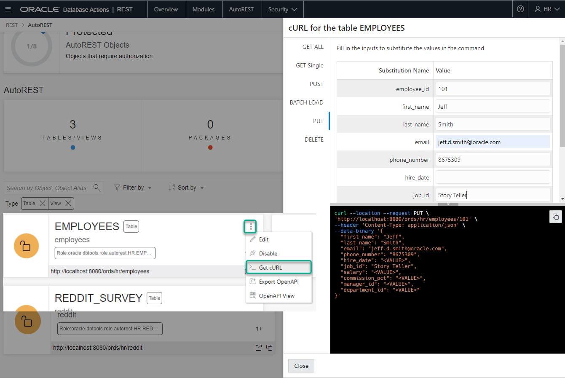Copy the reddit URL with copy icon
The image size is (565, 378).
(x=269, y=348)
